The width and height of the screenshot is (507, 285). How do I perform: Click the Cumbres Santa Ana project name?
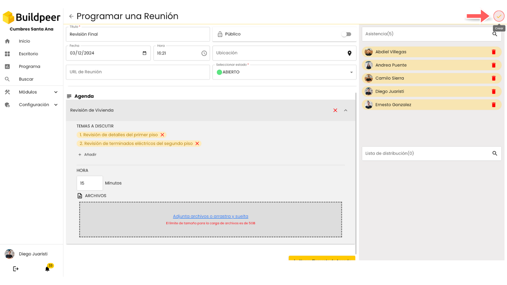31,29
